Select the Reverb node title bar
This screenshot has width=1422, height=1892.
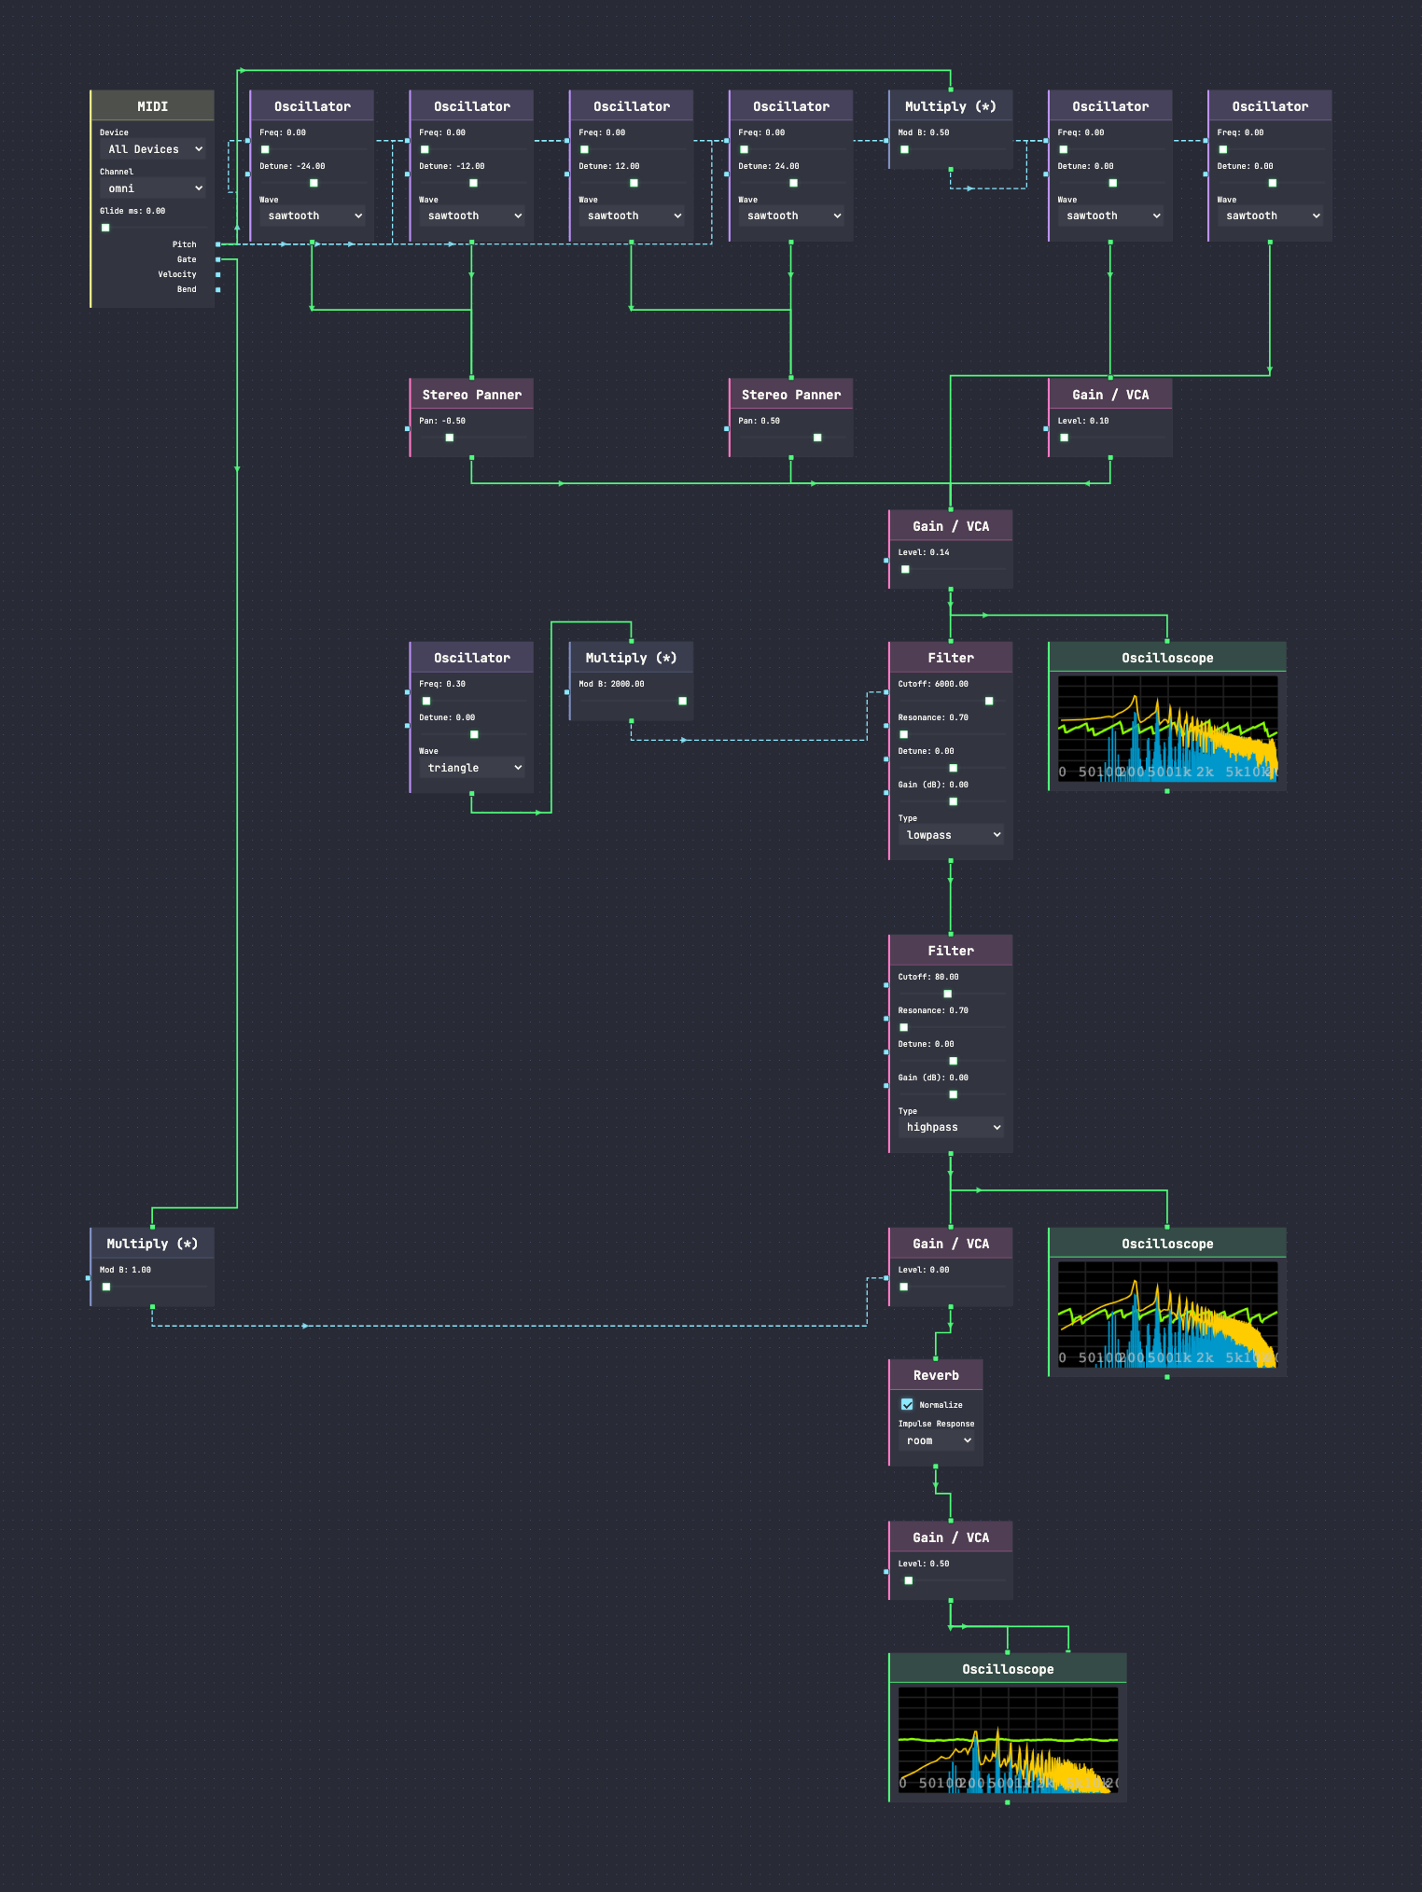click(936, 1375)
